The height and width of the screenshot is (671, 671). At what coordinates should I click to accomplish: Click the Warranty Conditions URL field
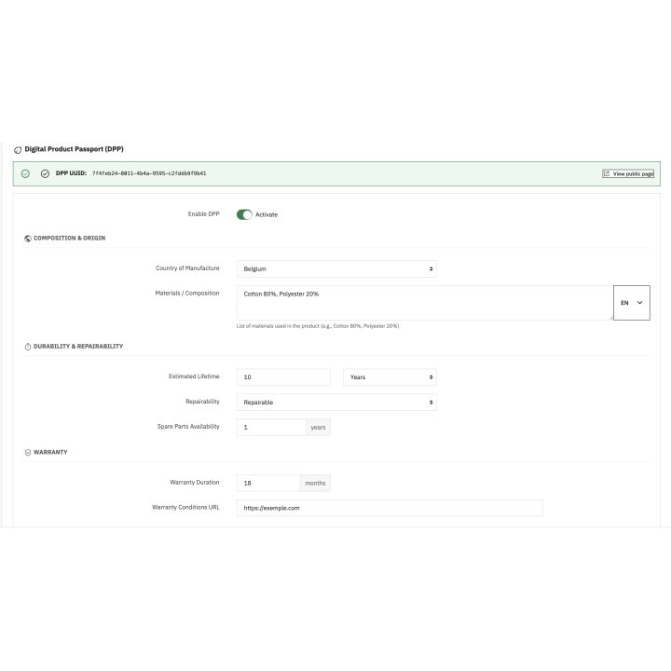[390, 508]
